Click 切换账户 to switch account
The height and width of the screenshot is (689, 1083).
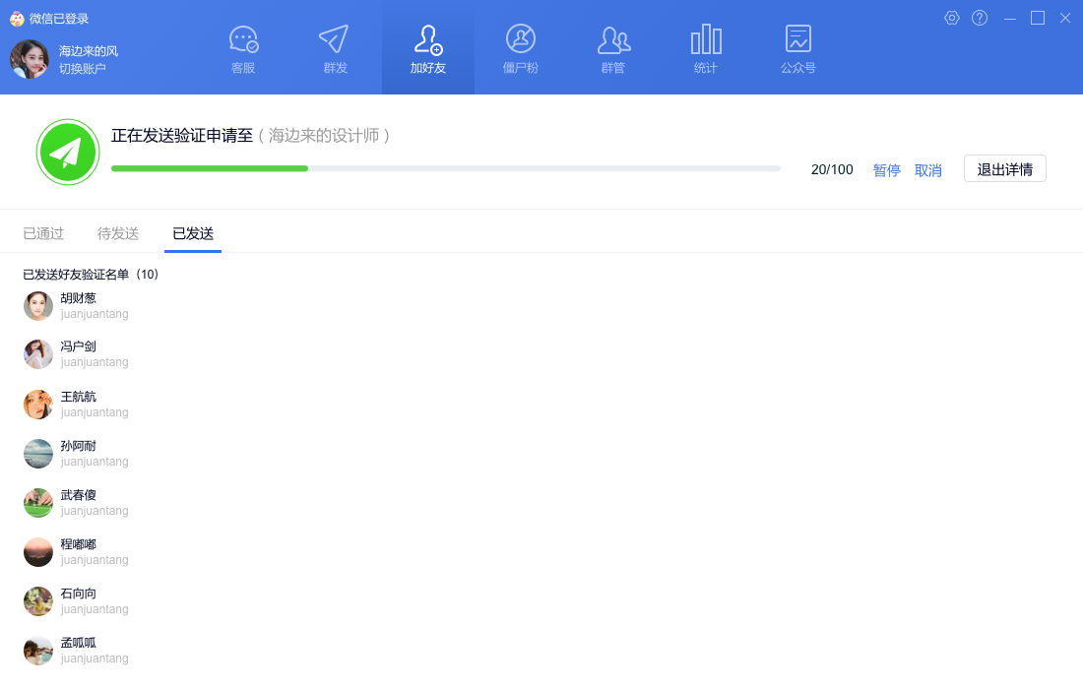tap(83, 69)
